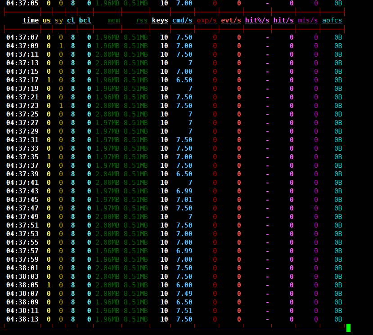Screen dimensions: 373x335
Task: Select mem value 2.00MB in 04:37:49 row
Action: tap(108, 217)
